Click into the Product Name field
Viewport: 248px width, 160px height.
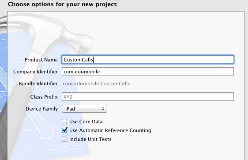click(x=148, y=60)
